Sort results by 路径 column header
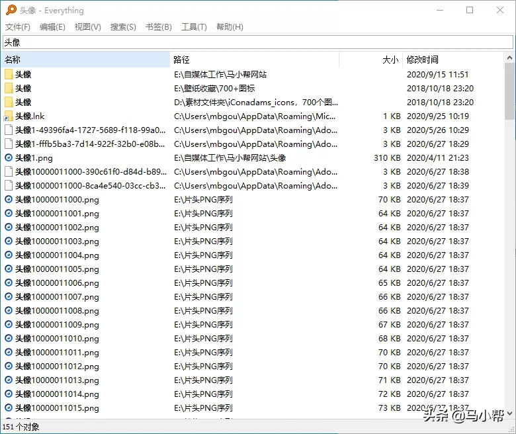The height and width of the screenshot is (434, 516). [255, 60]
